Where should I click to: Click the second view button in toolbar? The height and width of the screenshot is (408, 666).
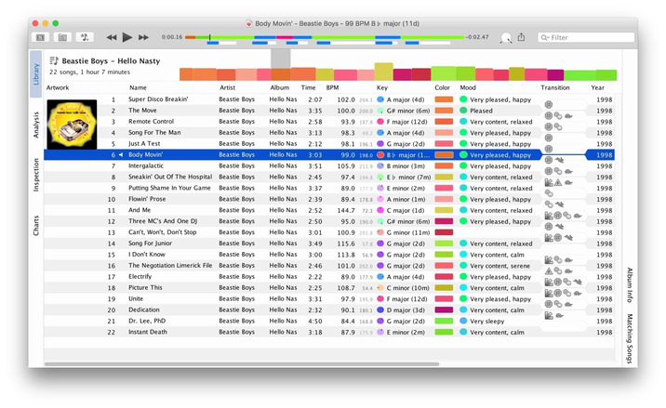[x=62, y=37]
